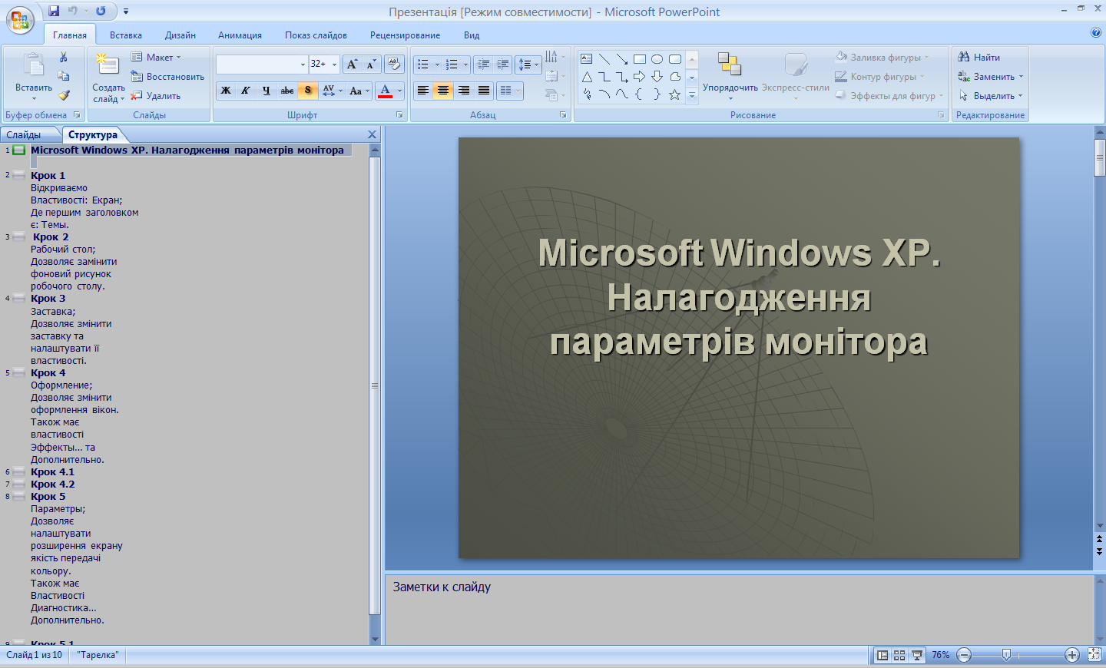Align text right
The width and height of the screenshot is (1106, 668).
point(463,91)
